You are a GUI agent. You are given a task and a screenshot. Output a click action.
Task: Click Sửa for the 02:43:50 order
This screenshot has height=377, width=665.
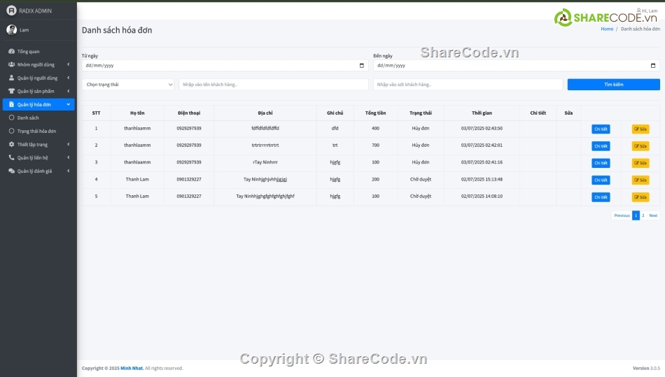pos(640,129)
